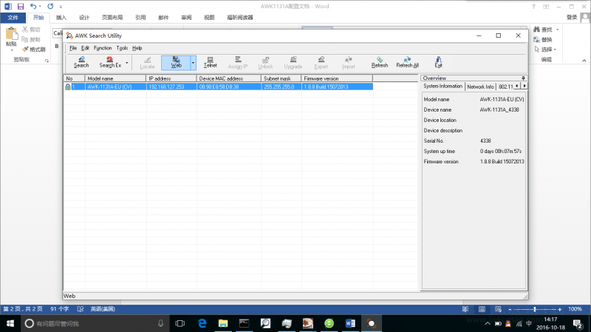Click the 100% zoom level in Word
The width and height of the screenshot is (591, 332).
[575, 309]
